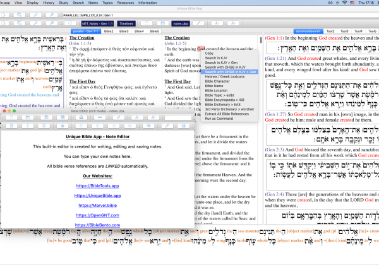
Task: Switch to the Bible4 tab
Action: pyautogui.click(x=139, y=32)
